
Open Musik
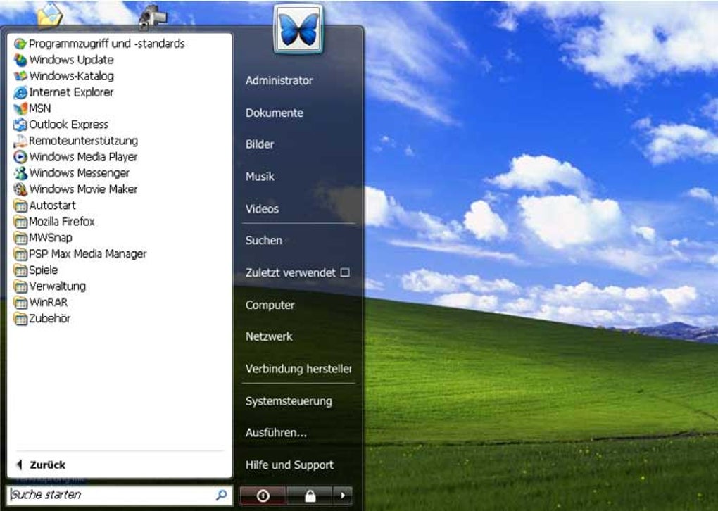point(260,177)
